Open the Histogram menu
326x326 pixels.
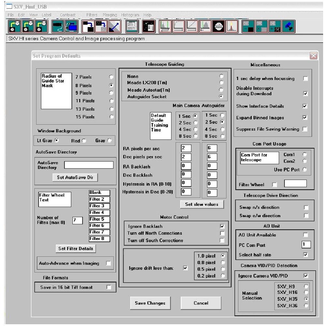point(130,15)
